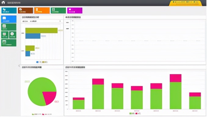
Task: Open the green tile with the arrows icon
Action: 58,10
